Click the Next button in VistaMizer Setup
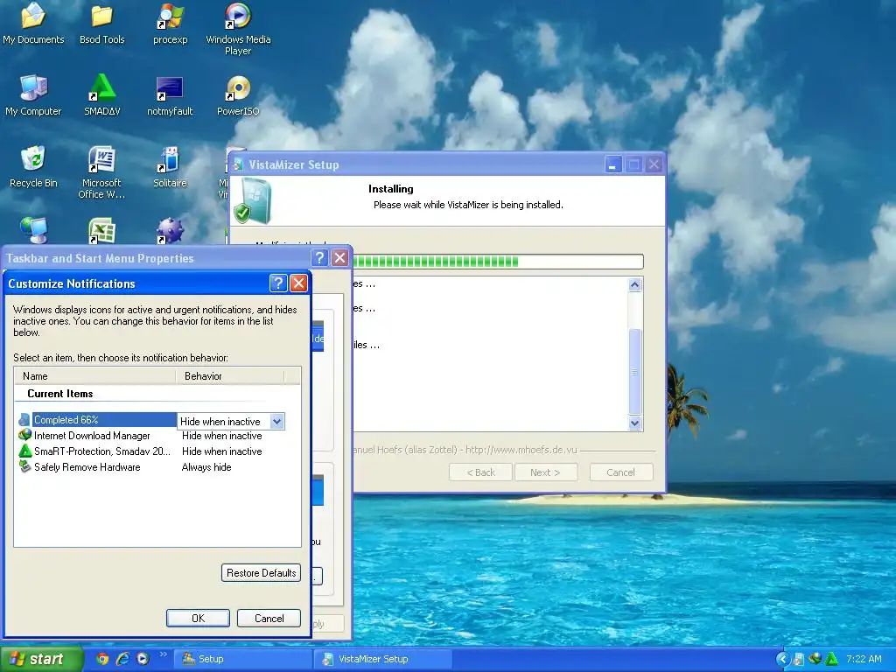The image size is (896, 672). point(546,472)
